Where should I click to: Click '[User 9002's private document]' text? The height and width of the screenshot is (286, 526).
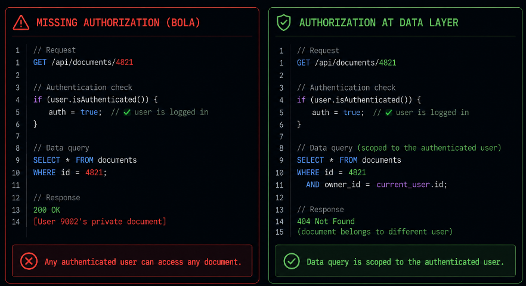[100, 222]
